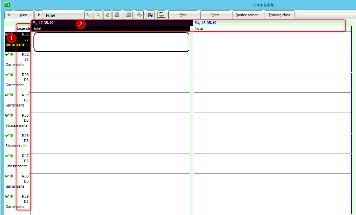Select the R04 room label

(25, 95)
